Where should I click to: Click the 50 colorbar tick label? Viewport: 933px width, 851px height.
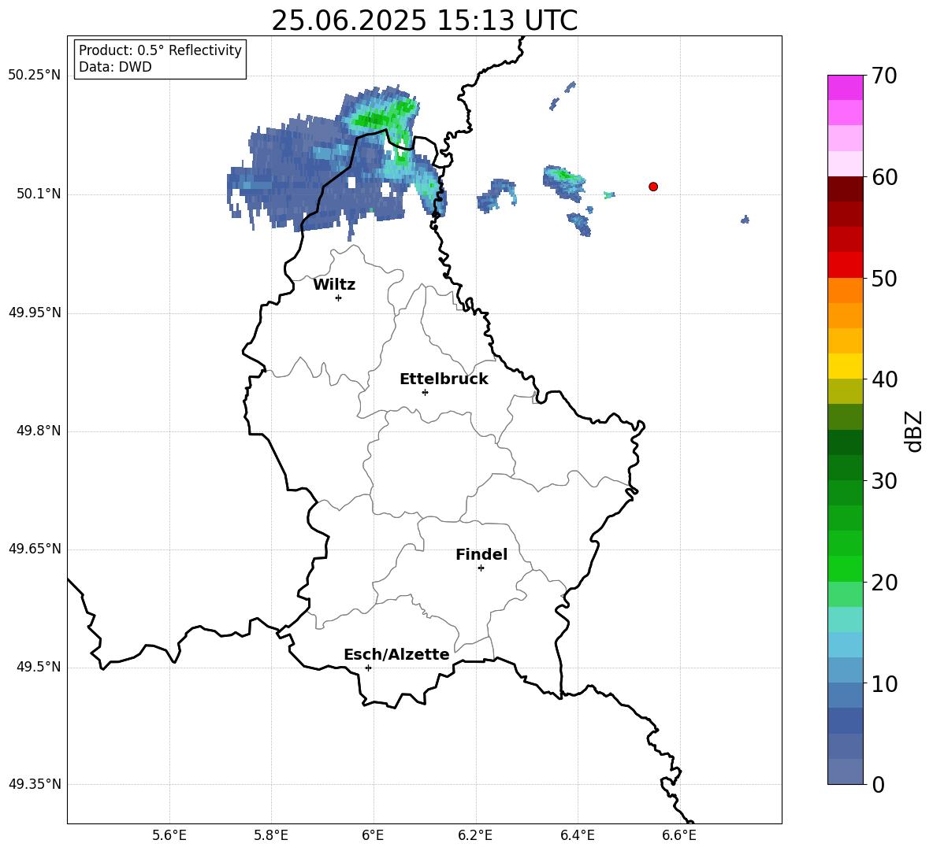coord(884,279)
